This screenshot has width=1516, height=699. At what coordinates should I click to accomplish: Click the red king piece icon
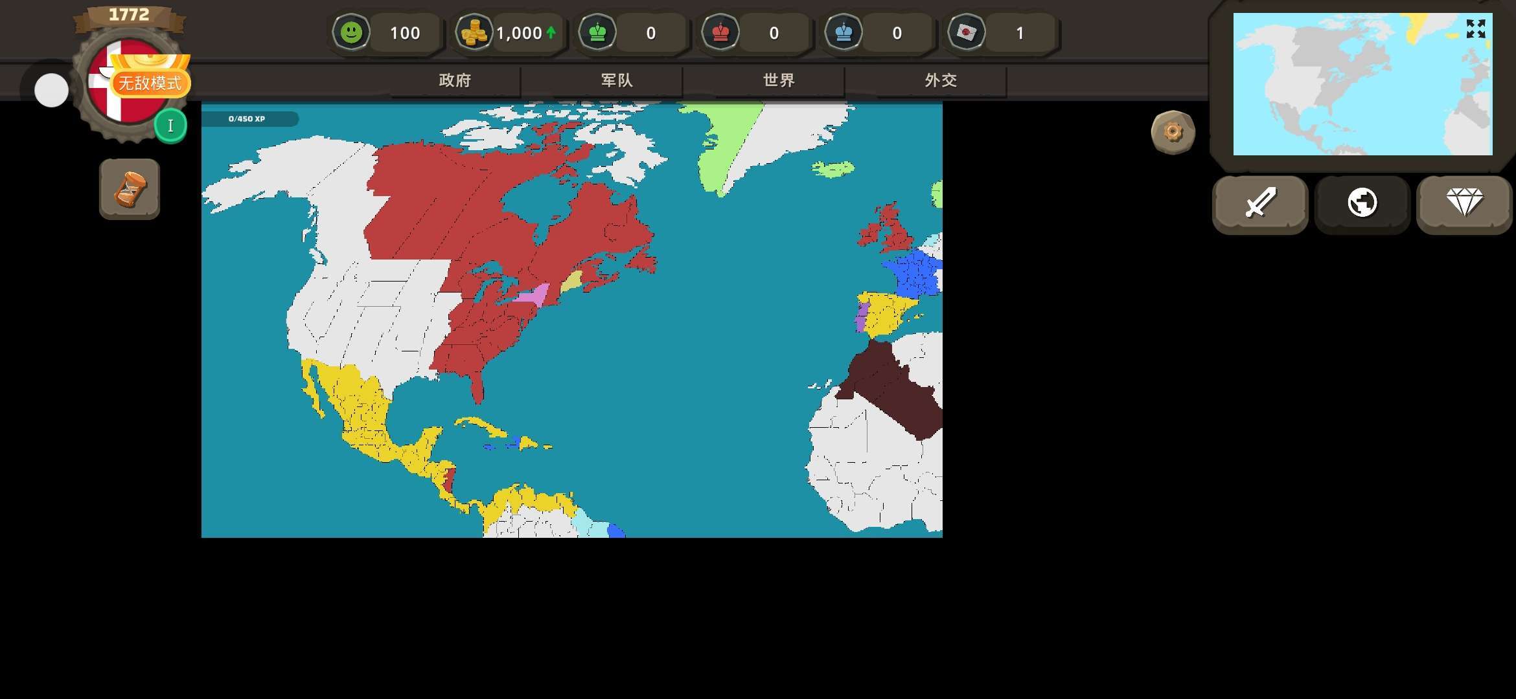tap(720, 32)
